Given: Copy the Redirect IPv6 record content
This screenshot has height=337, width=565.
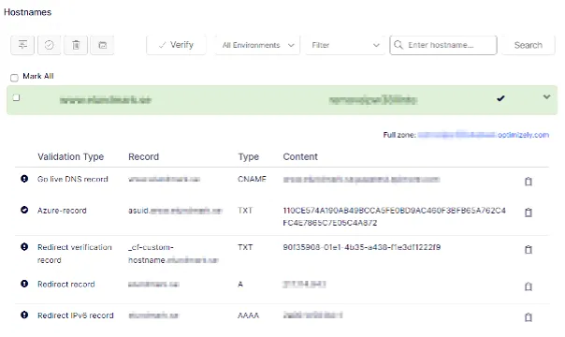Looking at the screenshot, I should 529,317.
